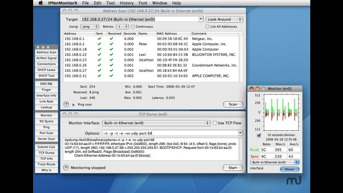Enable List All Addresses checkbox
The height and width of the screenshot is (193, 343).
tap(207, 26)
